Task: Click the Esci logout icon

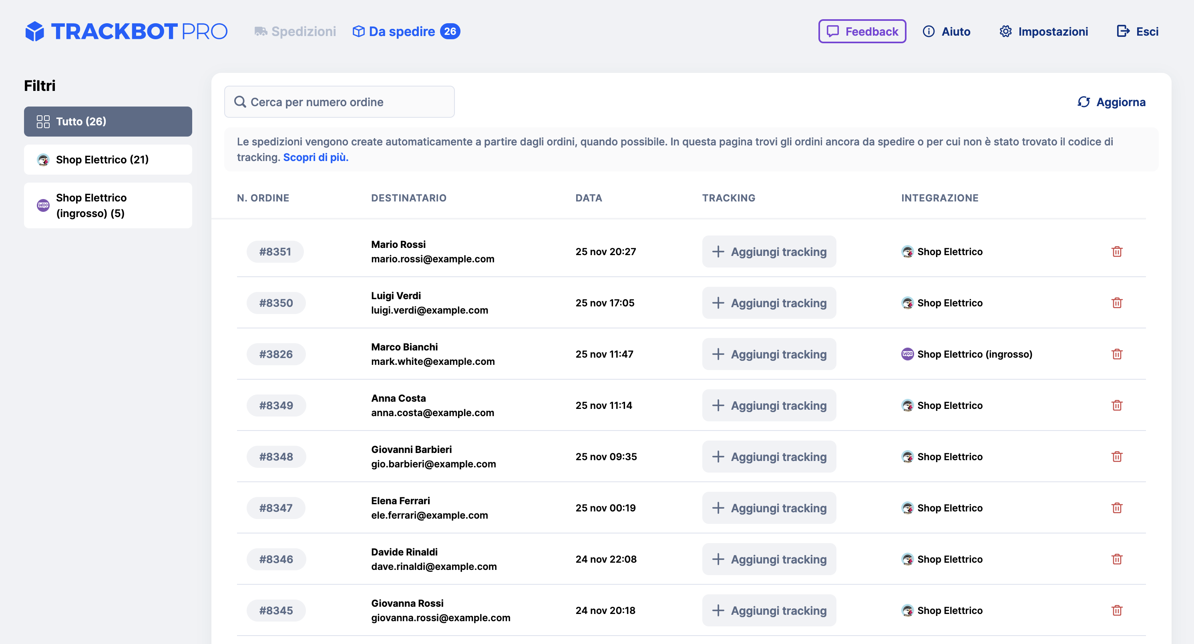Action: pyautogui.click(x=1123, y=32)
